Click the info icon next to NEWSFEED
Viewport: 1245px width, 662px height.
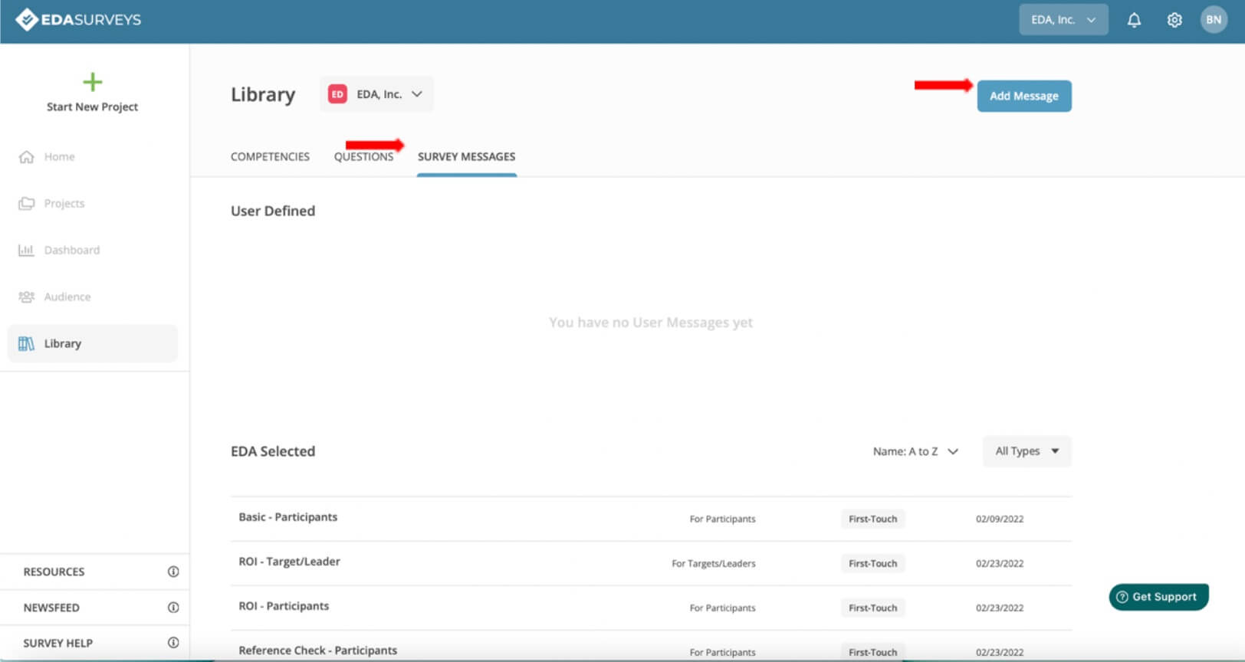[x=173, y=608]
